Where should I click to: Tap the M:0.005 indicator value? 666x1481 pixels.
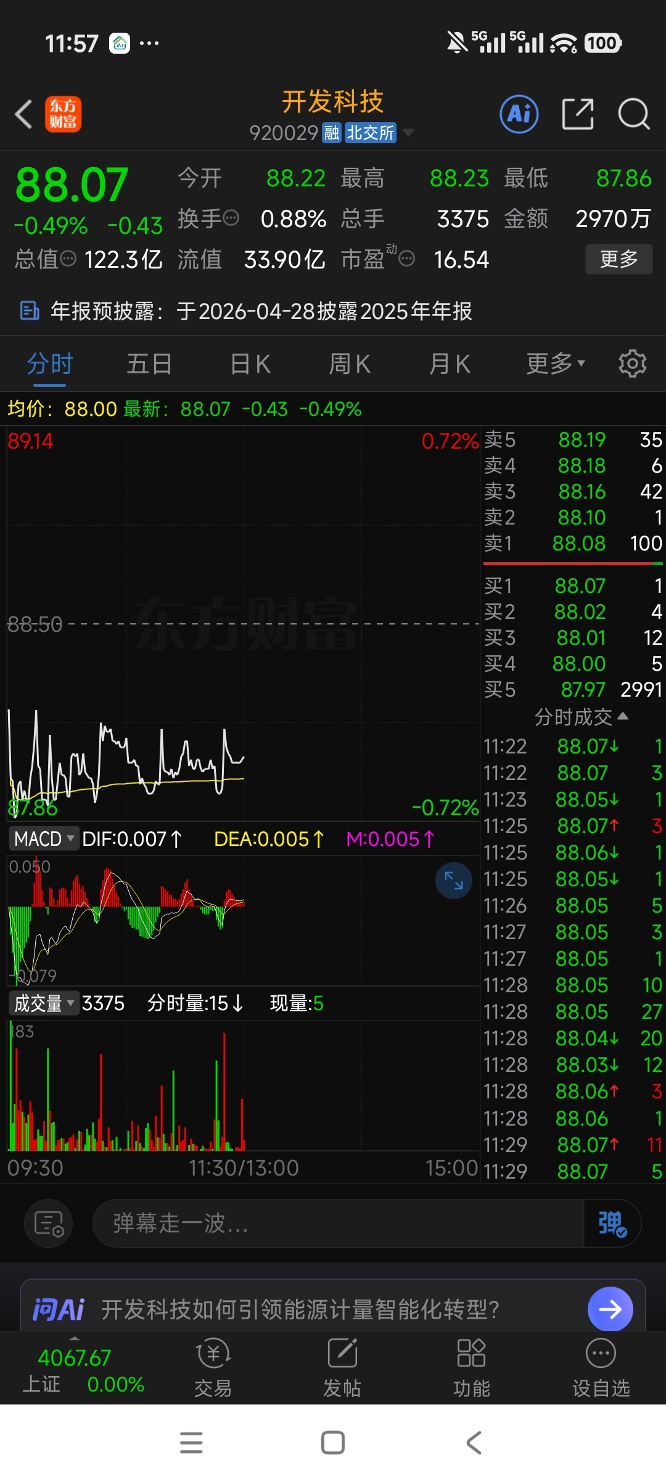click(x=390, y=839)
